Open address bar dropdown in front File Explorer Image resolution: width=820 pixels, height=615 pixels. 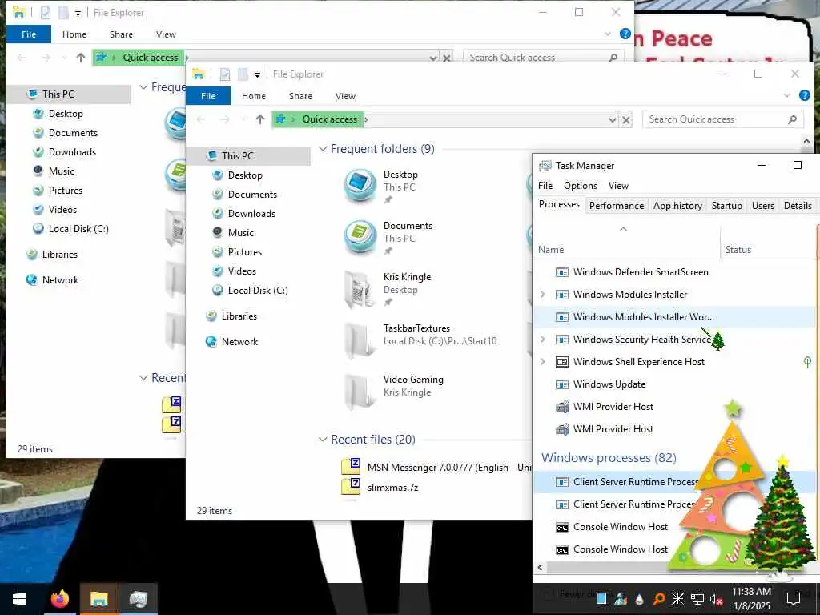[x=613, y=120]
